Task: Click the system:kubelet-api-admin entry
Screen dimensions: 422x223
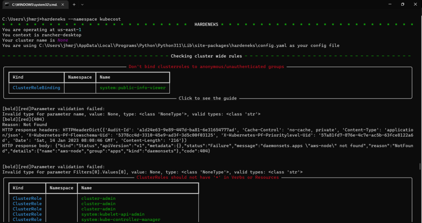Action: point(113,214)
